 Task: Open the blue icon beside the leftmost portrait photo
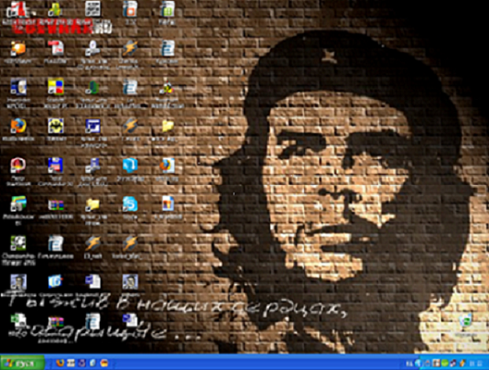point(56,281)
